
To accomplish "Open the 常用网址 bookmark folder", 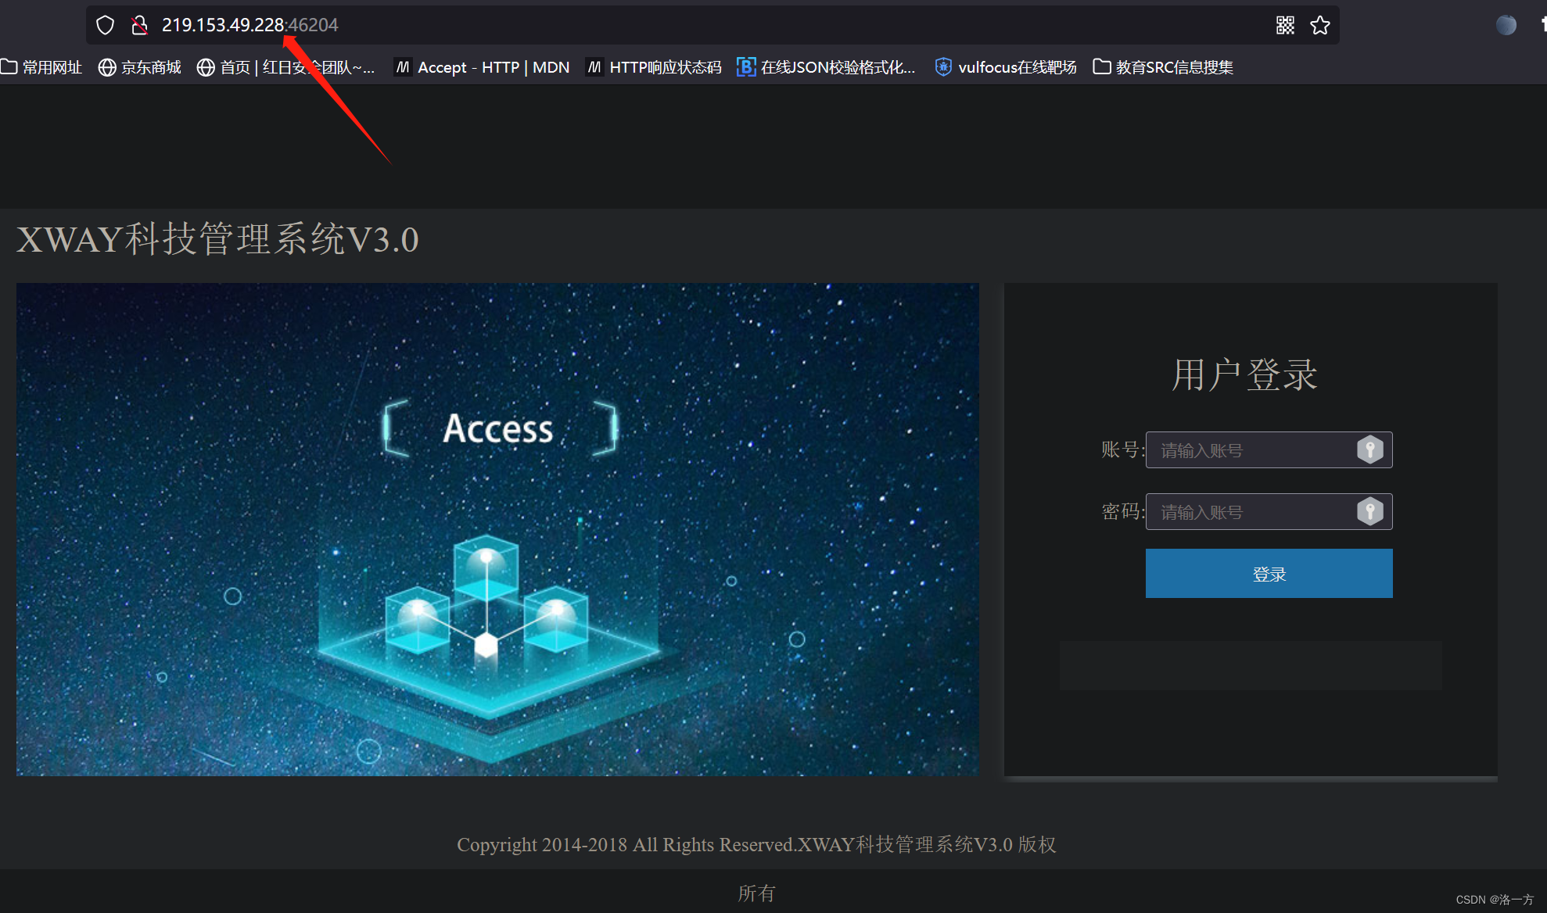I will [42, 67].
